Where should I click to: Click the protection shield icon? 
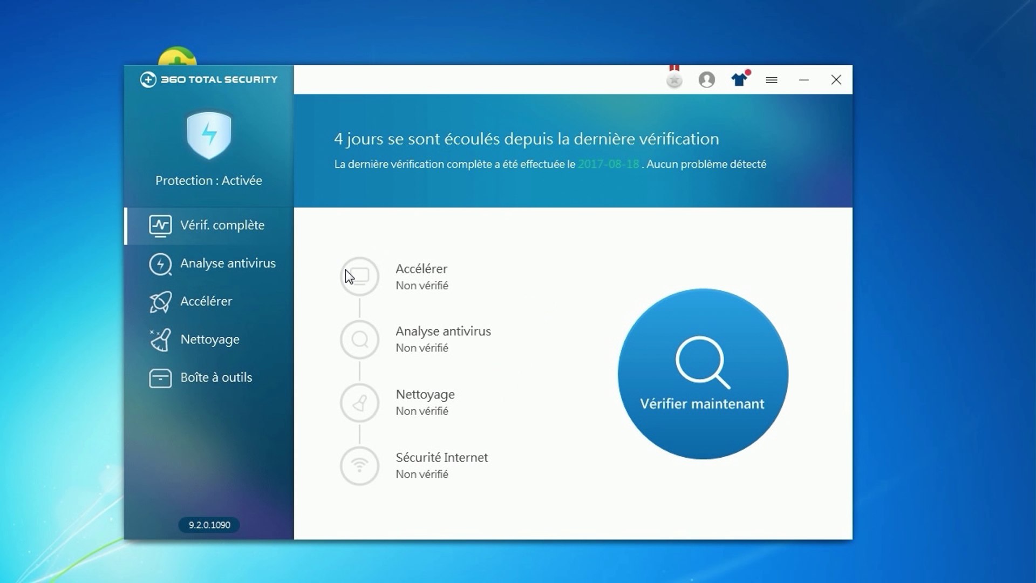[x=209, y=135]
